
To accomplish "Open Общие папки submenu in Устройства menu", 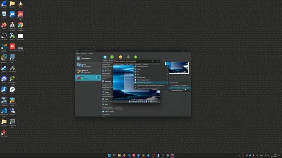I will pos(151,77).
